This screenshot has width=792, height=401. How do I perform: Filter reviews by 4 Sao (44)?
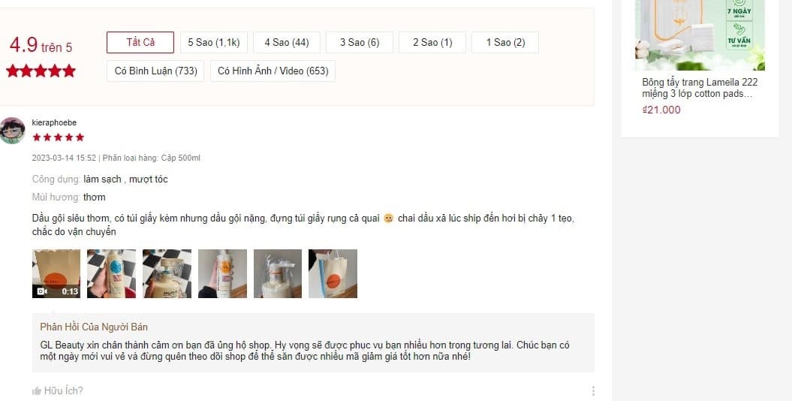click(x=286, y=42)
